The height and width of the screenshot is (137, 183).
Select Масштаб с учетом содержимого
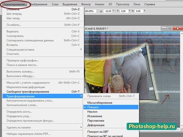(x=43, y=83)
